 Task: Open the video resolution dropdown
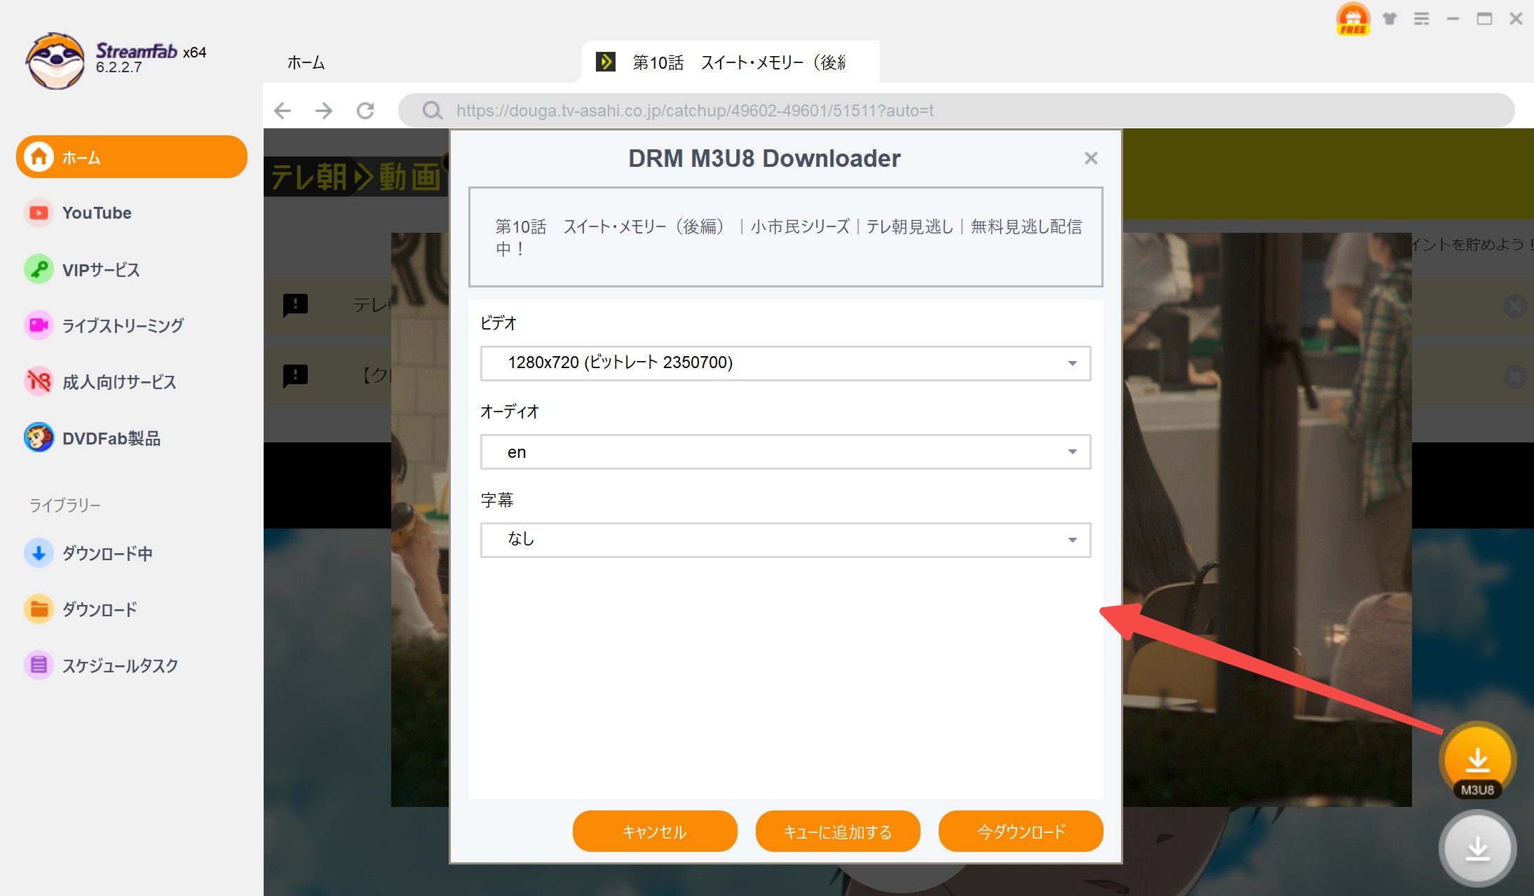(785, 363)
